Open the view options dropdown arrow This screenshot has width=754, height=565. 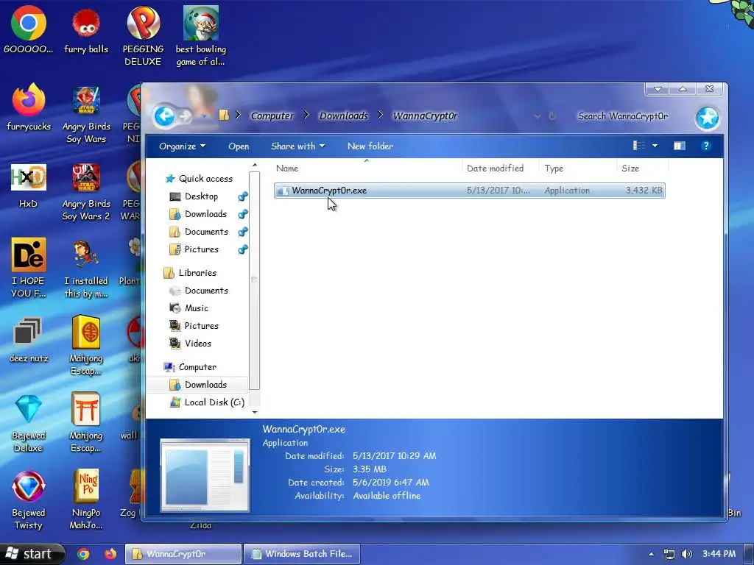tap(655, 146)
